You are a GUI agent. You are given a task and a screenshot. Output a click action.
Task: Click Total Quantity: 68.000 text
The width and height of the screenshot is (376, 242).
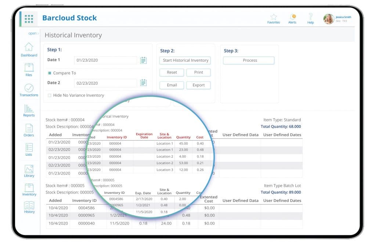(x=281, y=126)
